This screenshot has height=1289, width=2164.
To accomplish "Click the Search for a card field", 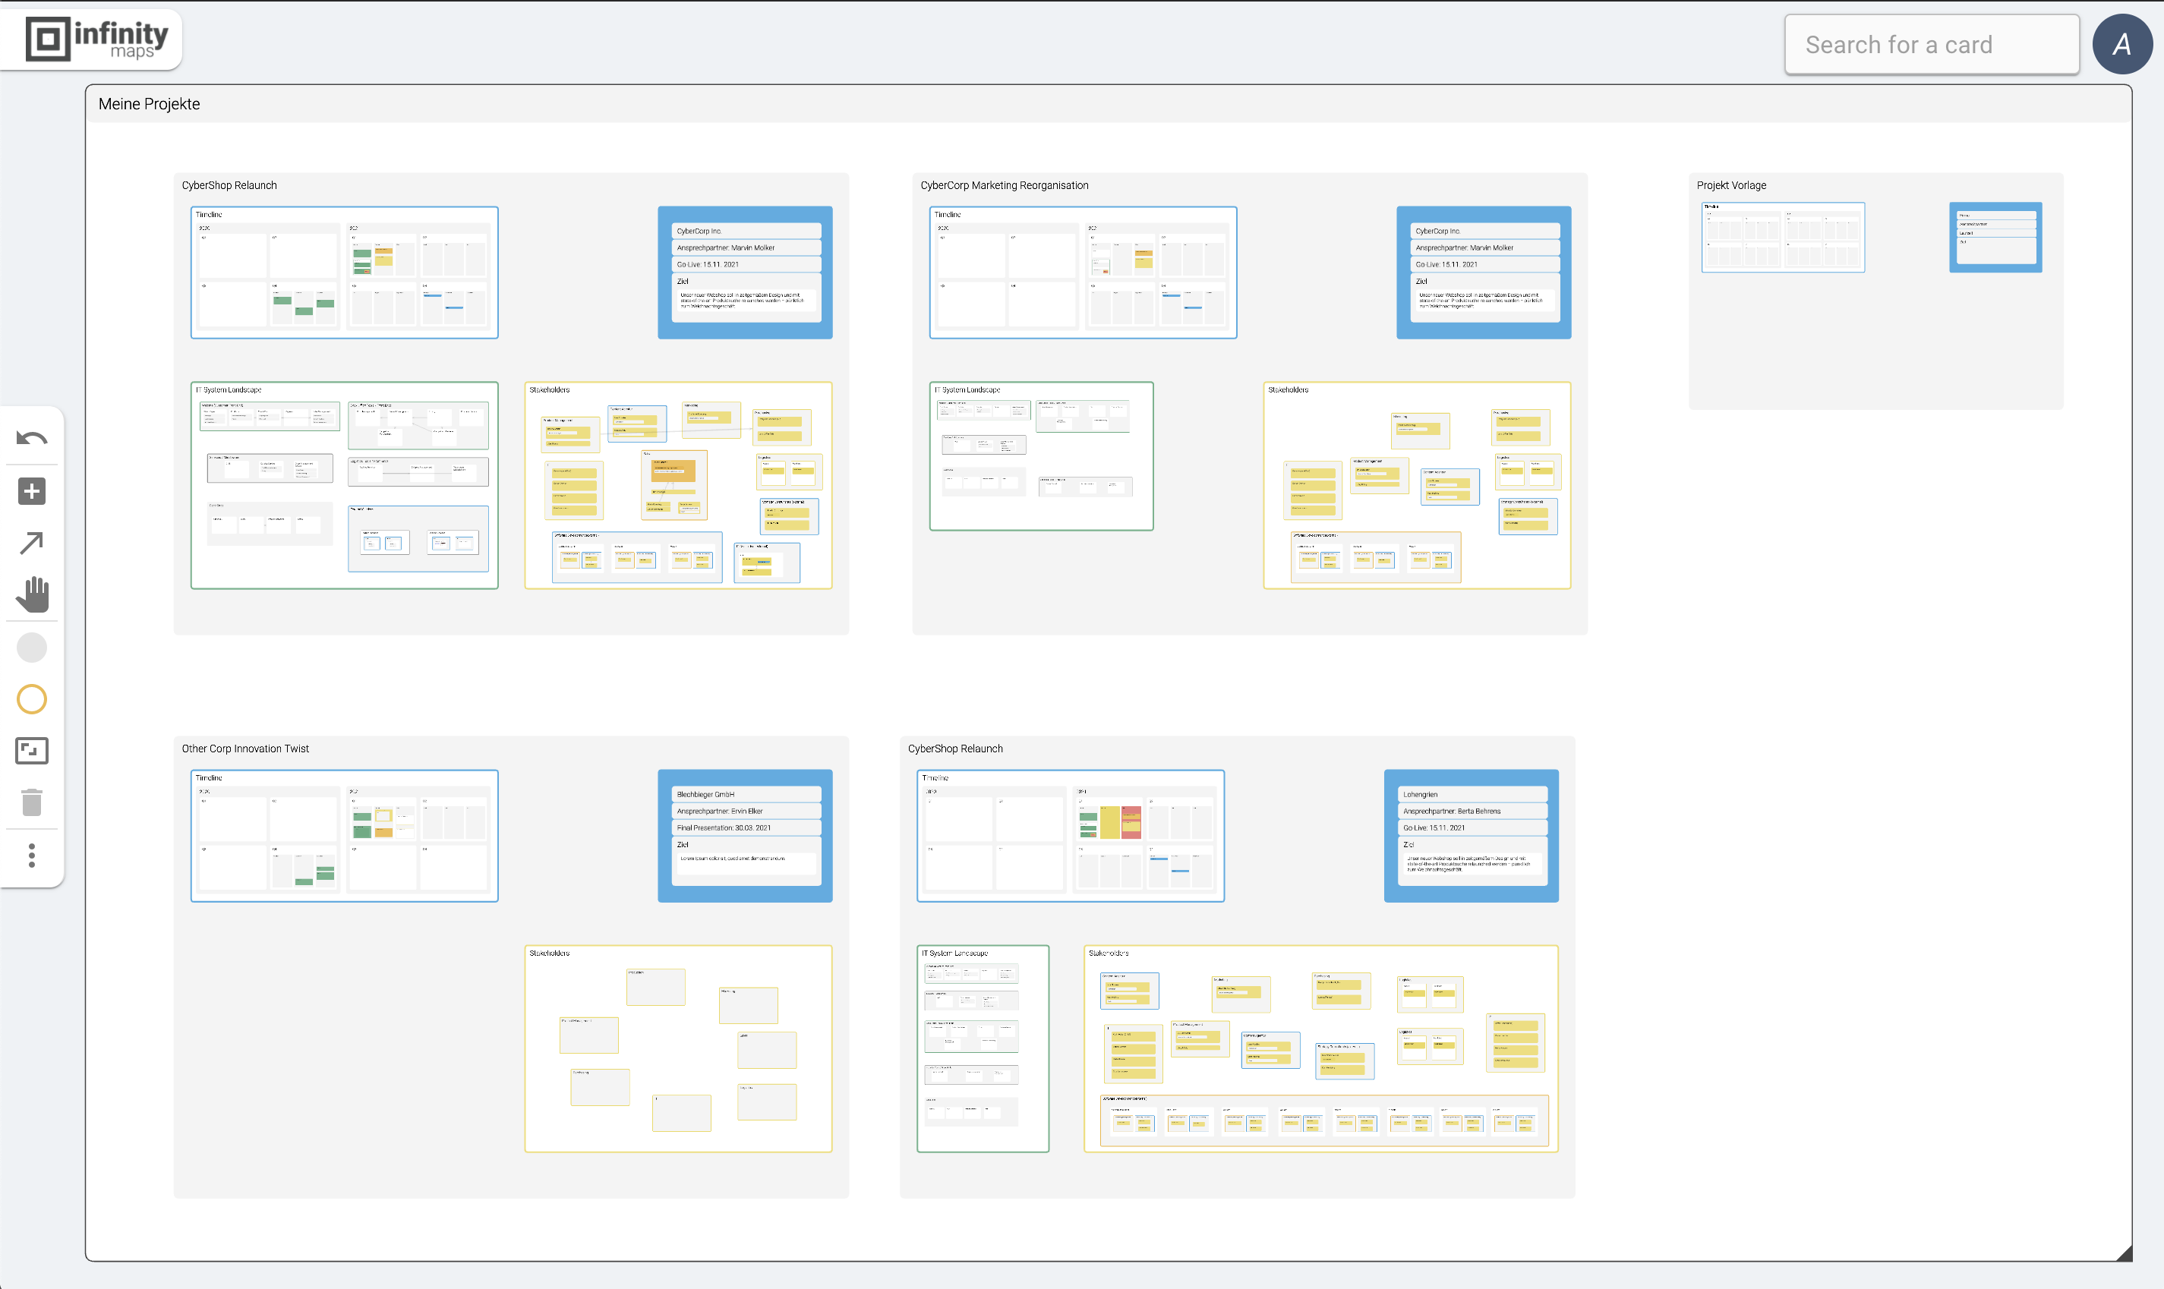I will coord(1931,44).
